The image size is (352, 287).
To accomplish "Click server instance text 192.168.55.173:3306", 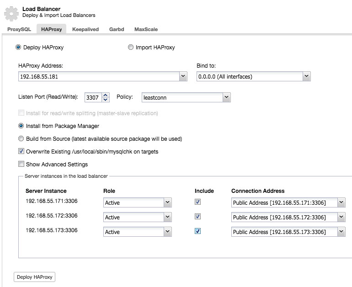I will pyautogui.click(x=51, y=230).
